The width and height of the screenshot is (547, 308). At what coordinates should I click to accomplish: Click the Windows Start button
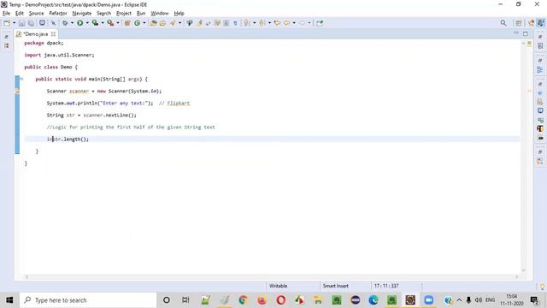click(x=9, y=300)
